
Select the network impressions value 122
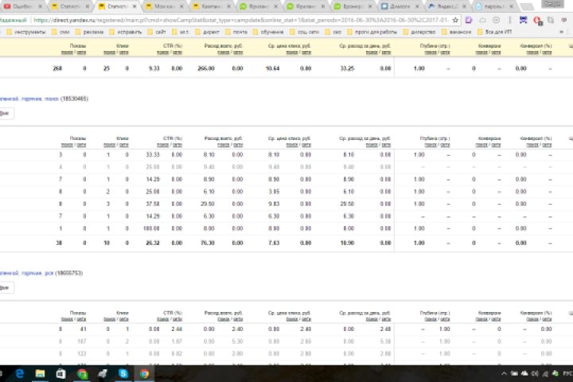click(81, 353)
